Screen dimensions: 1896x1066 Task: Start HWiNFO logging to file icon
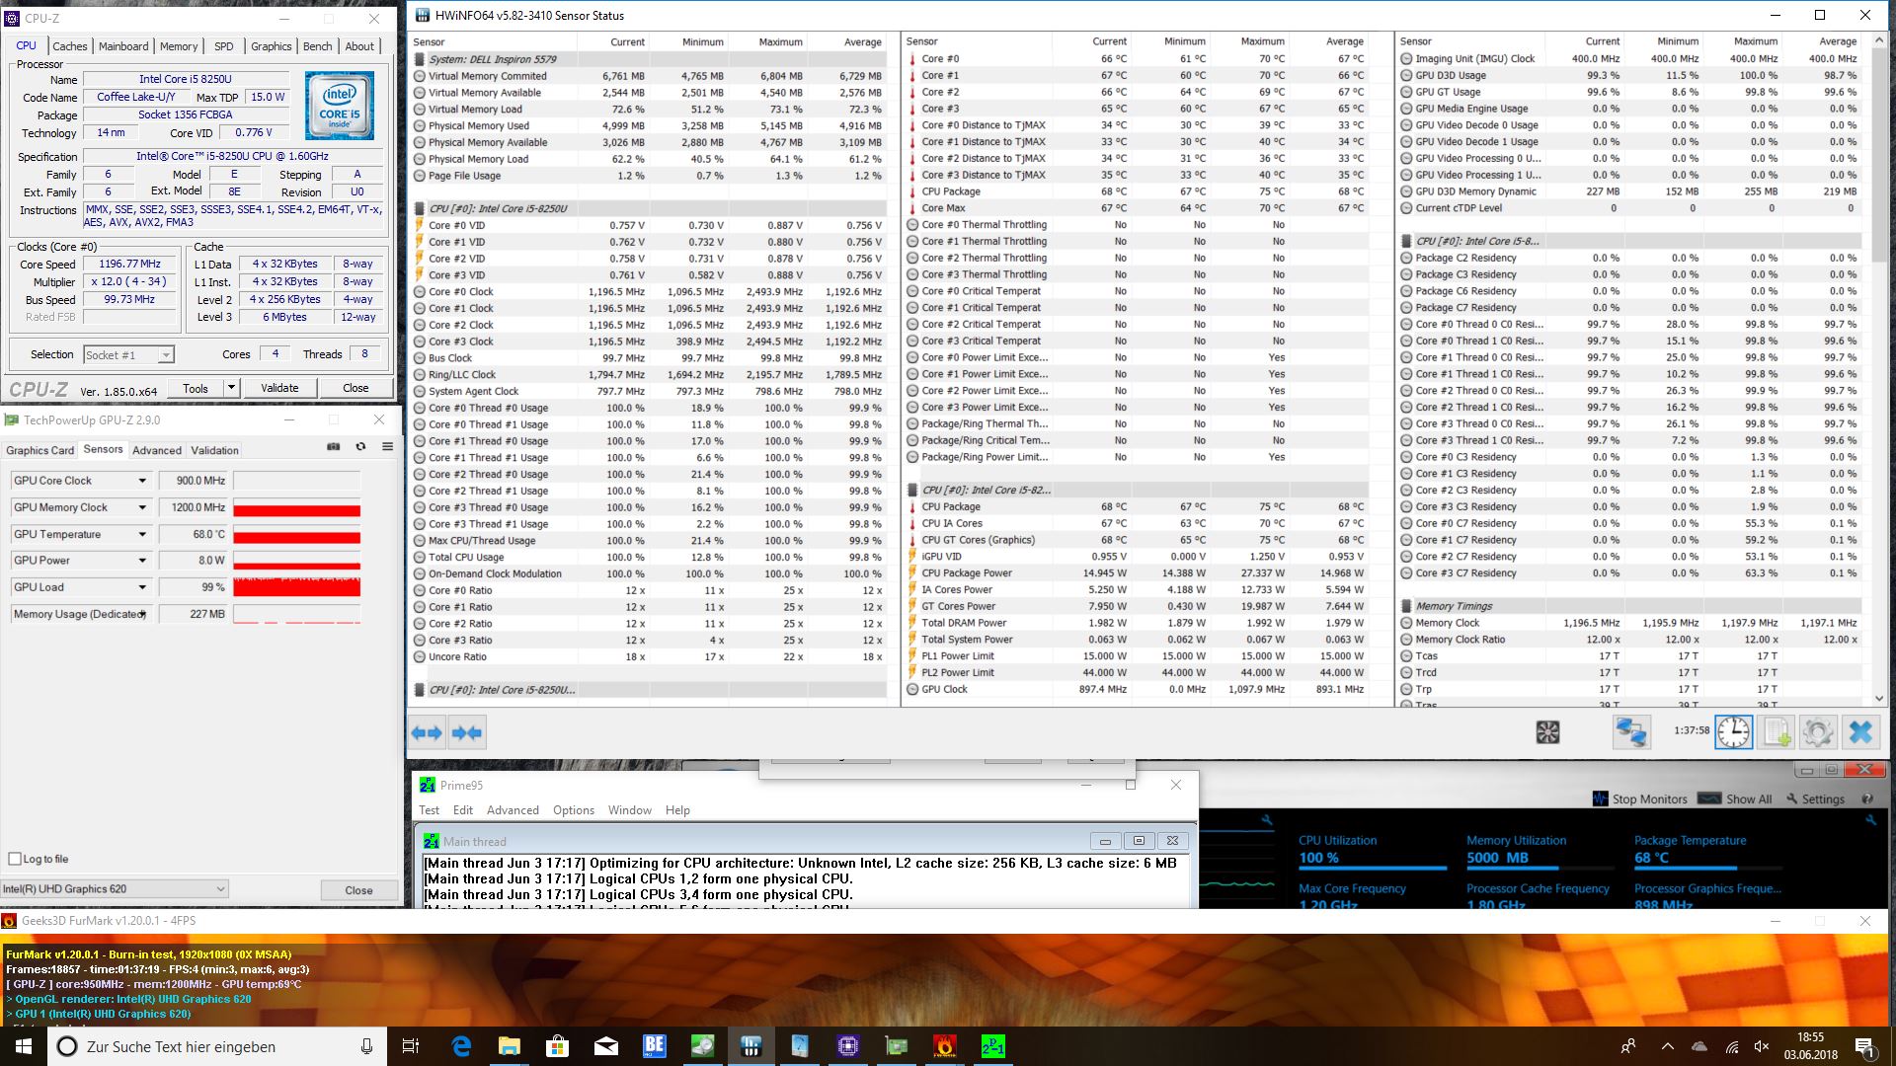tap(1776, 732)
